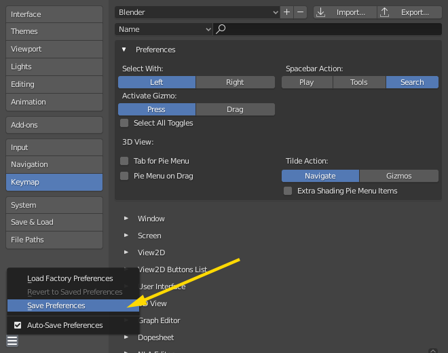The width and height of the screenshot is (448, 353).
Task: Set Spacebar Action to Tools
Action: 359,82
